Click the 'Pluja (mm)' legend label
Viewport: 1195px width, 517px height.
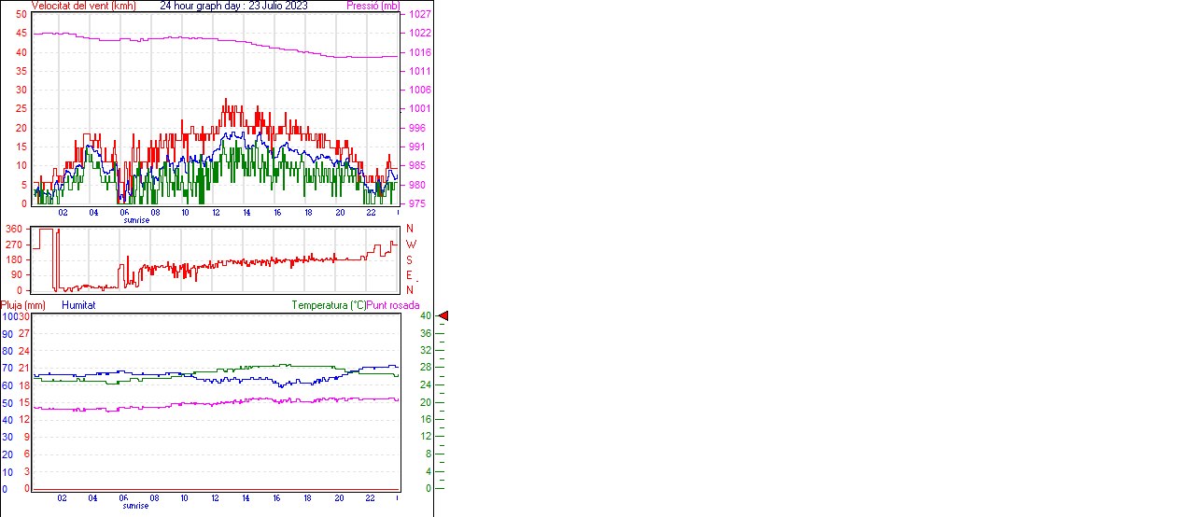pyautogui.click(x=23, y=305)
